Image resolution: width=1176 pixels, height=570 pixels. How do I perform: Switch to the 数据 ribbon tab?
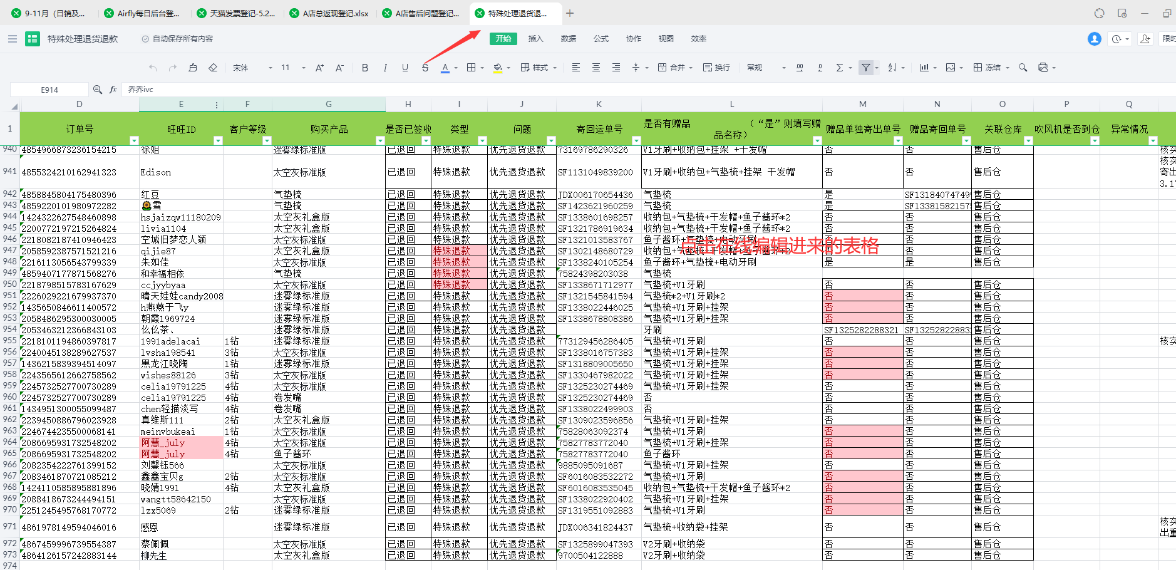click(x=569, y=39)
